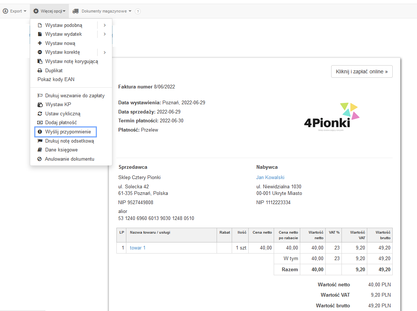Expand the Wystaw korektę submenu arrow

pyautogui.click(x=105, y=52)
